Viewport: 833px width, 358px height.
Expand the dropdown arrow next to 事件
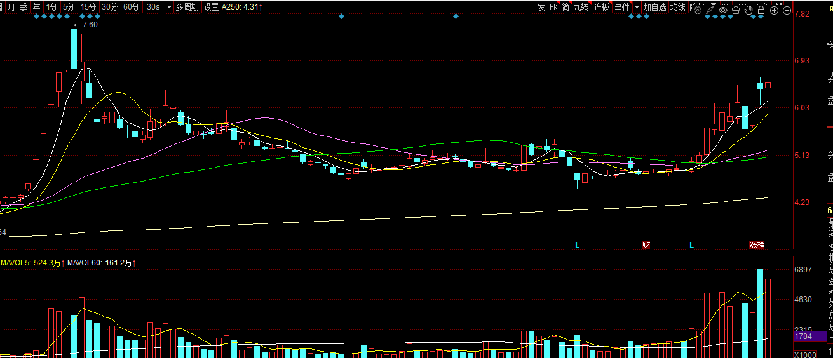pyautogui.click(x=637, y=7)
